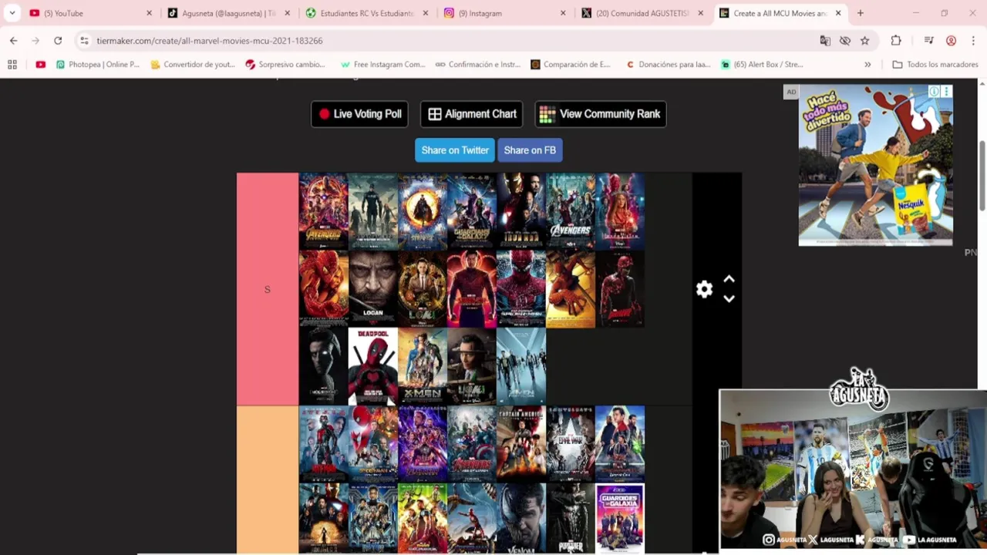
Task: Select the Logan poster
Action: click(373, 289)
